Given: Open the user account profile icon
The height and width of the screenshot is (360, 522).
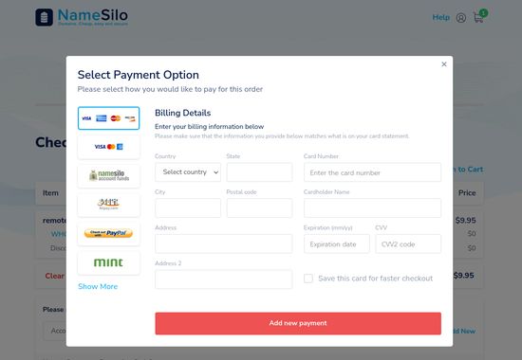Looking at the screenshot, I should pyautogui.click(x=460, y=18).
